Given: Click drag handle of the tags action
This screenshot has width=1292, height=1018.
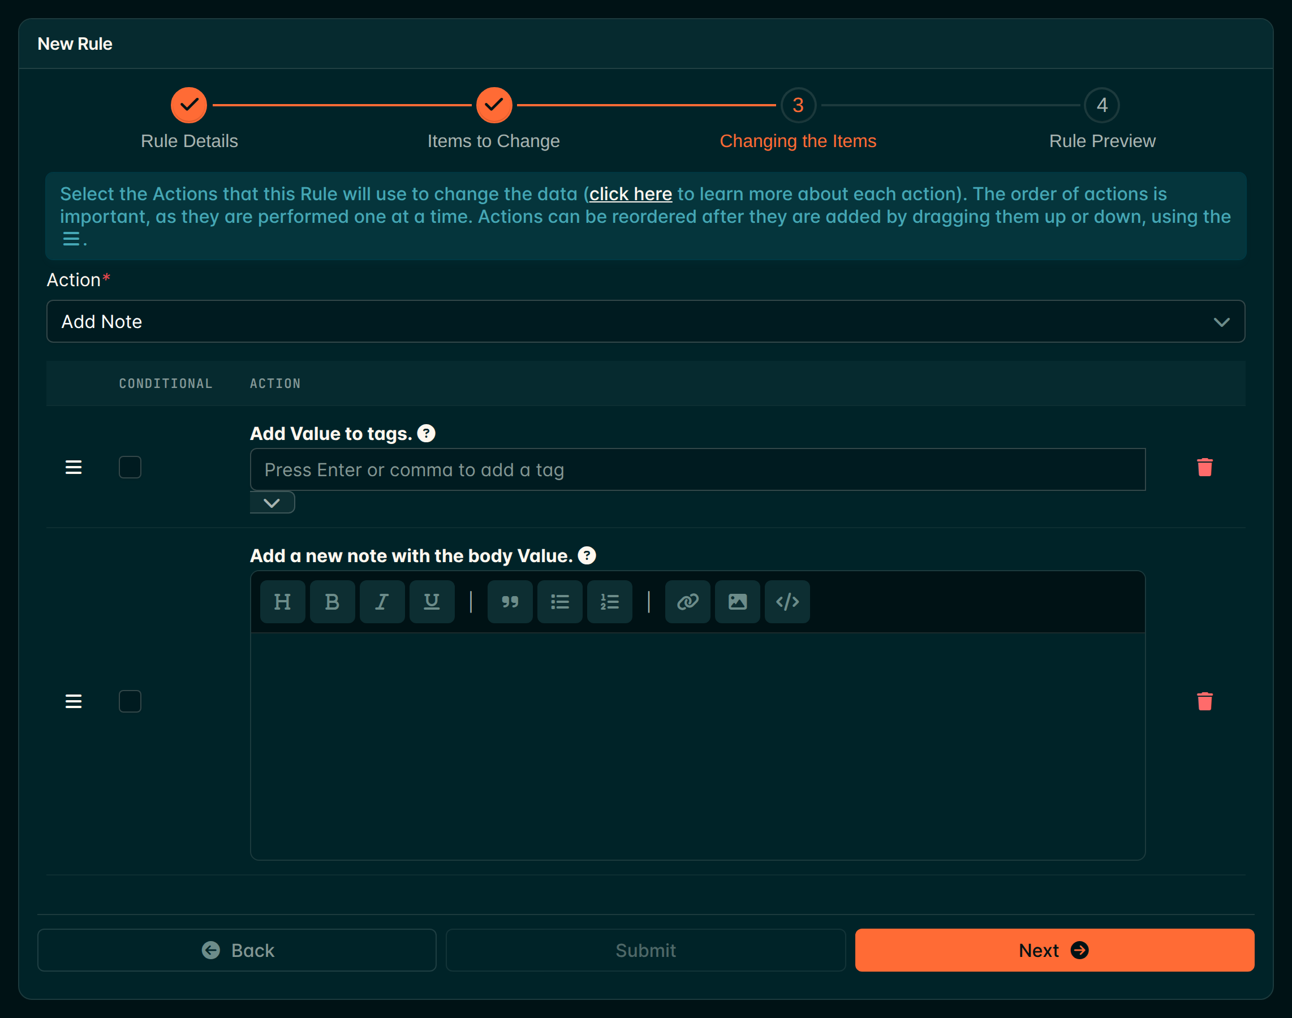Looking at the screenshot, I should pos(74,467).
